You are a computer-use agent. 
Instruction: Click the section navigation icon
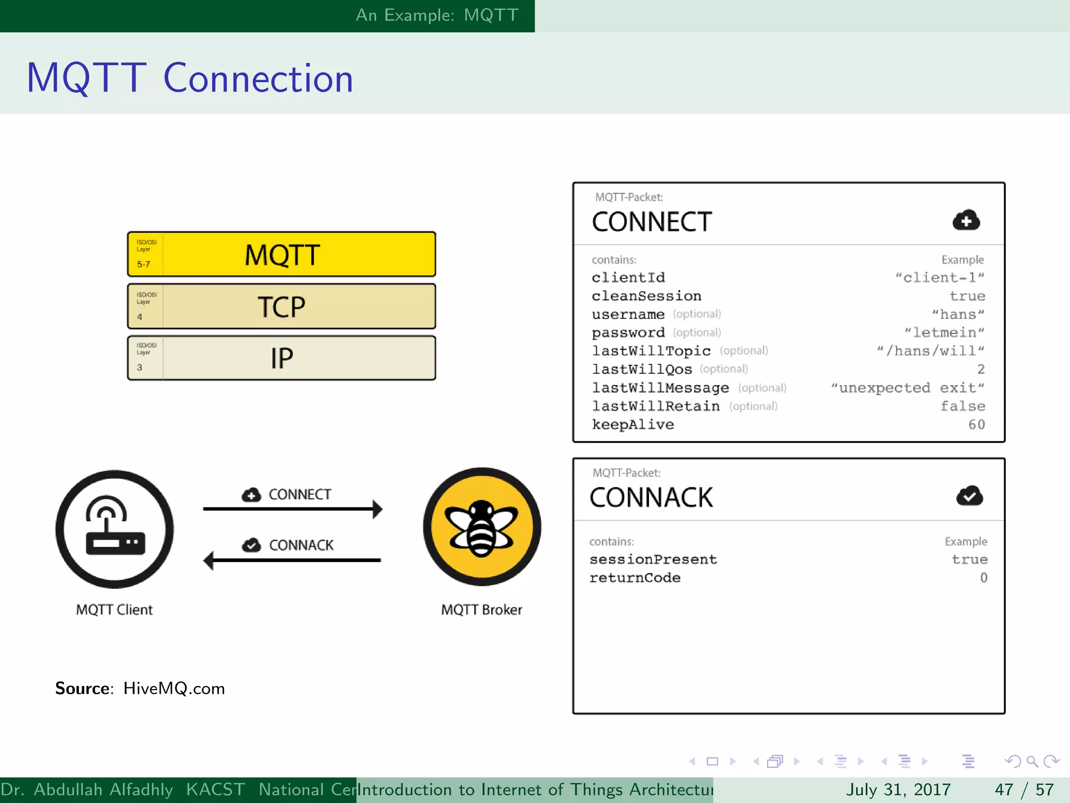tap(904, 761)
